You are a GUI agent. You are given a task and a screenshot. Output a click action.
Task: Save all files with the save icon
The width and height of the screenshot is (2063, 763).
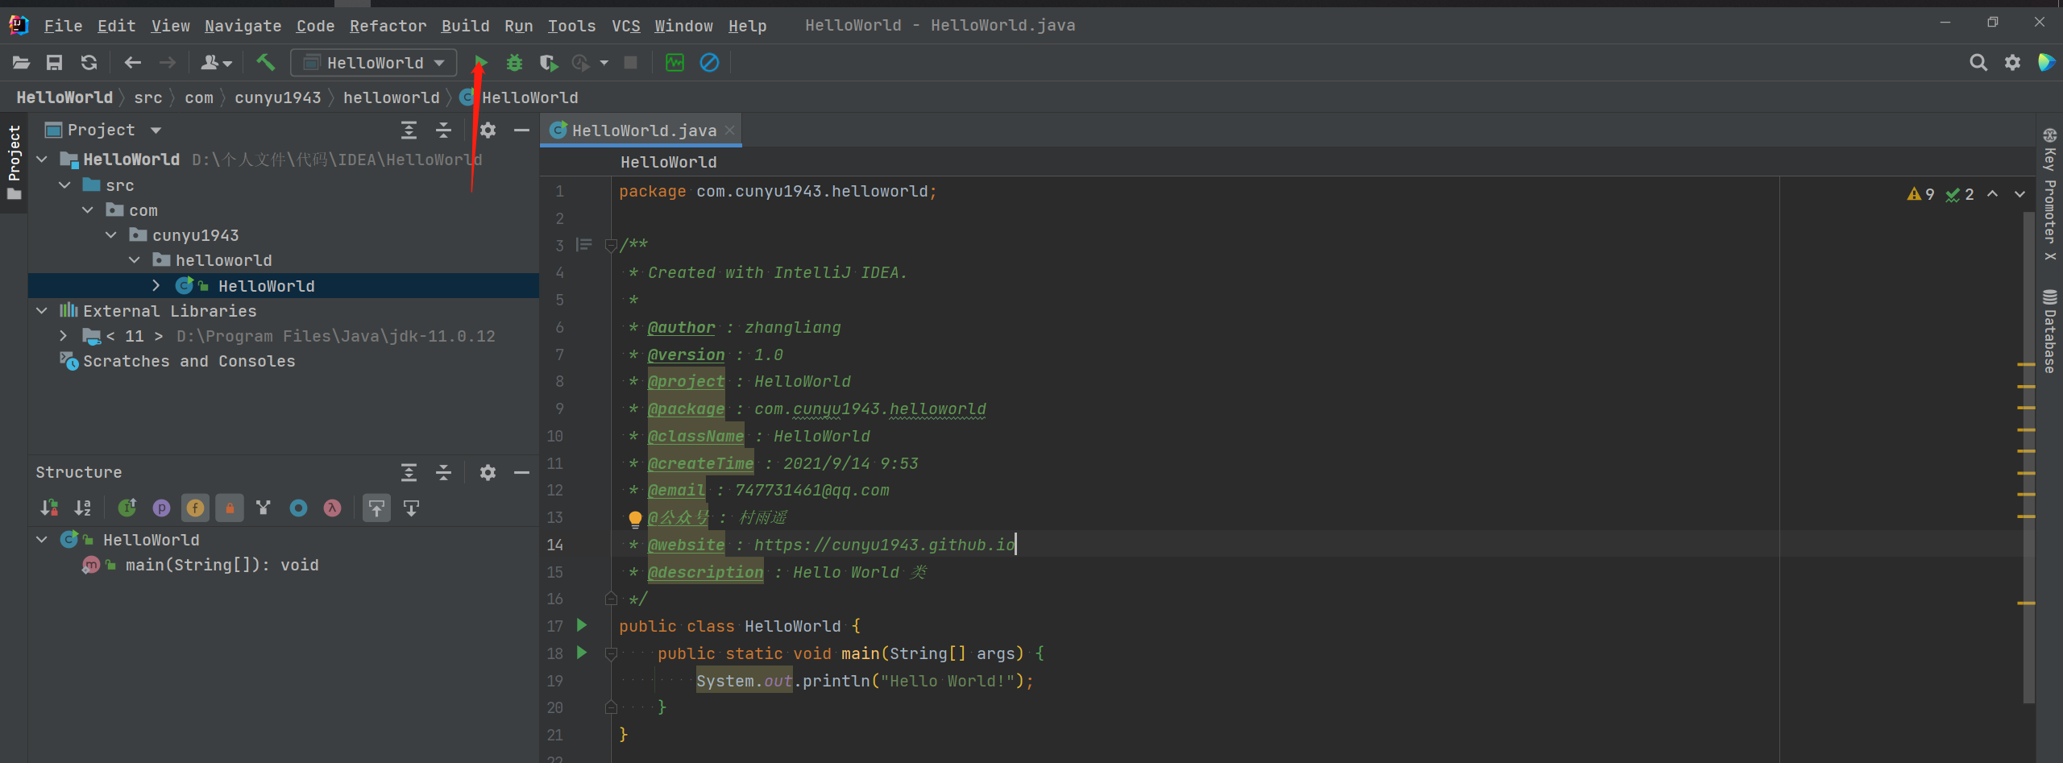(55, 62)
